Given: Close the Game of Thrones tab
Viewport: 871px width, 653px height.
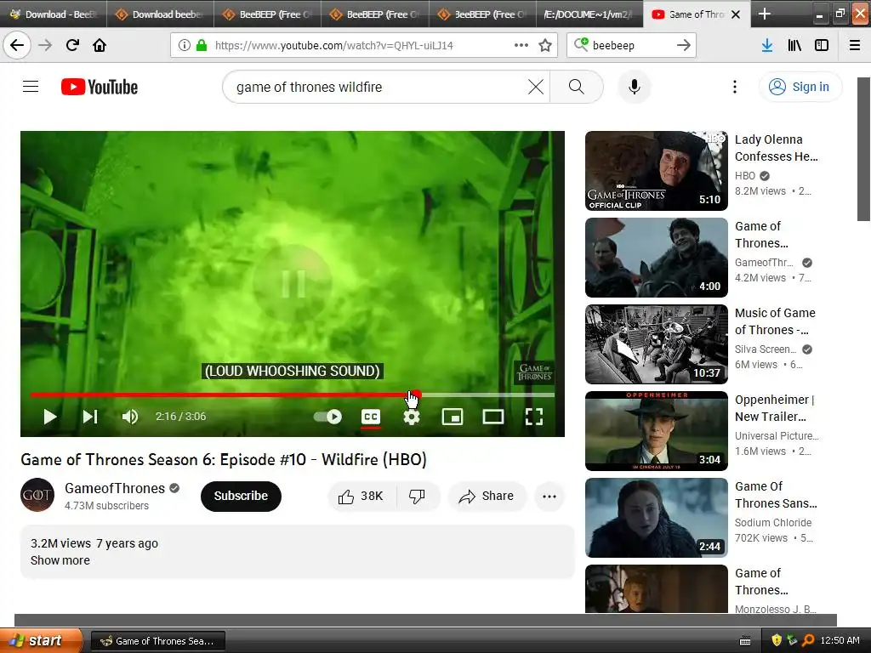Looking at the screenshot, I should coord(736,14).
